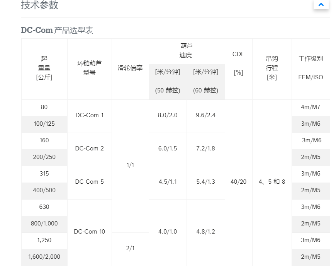Click the 2/1 pulley ratio cell
This screenshot has height=268, width=336.
pos(130,248)
